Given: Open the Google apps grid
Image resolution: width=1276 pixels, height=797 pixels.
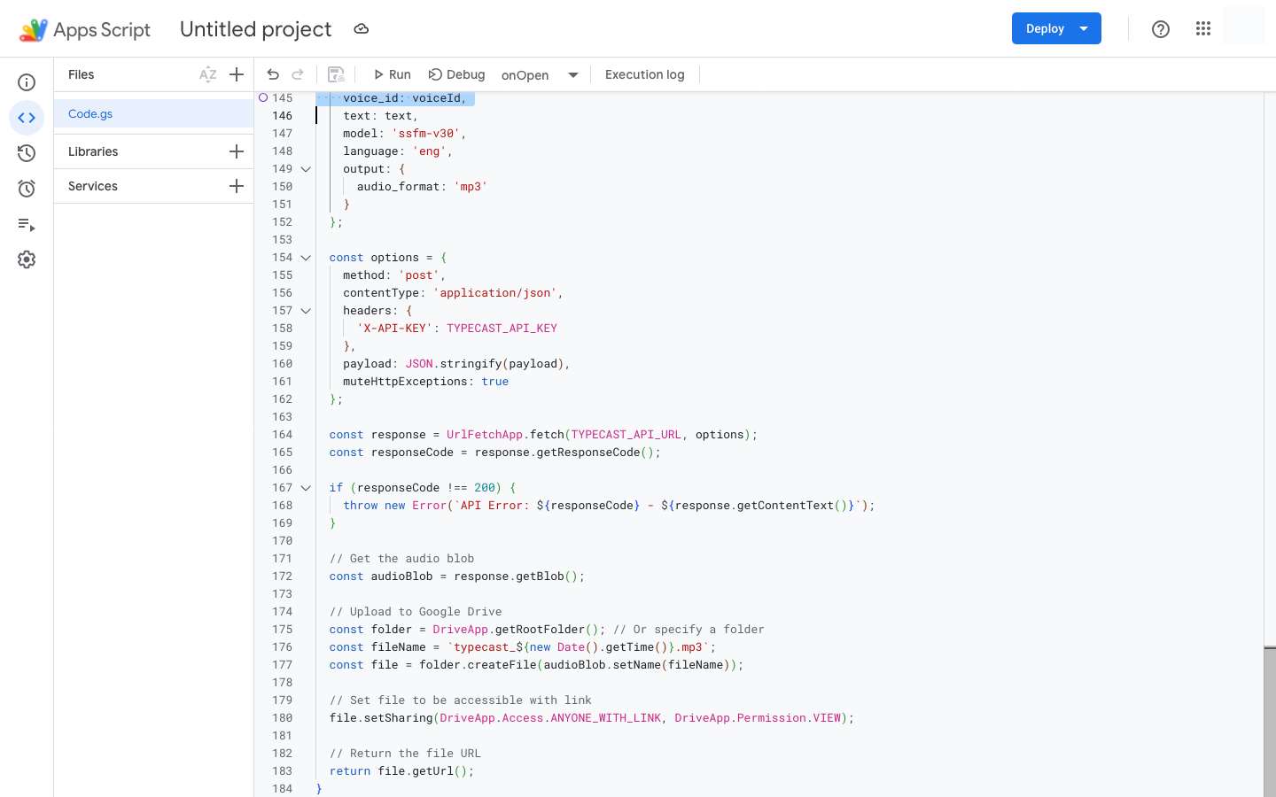Looking at the screenshot, I should point(1202,27).
